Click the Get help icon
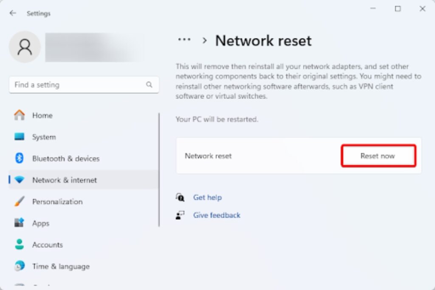Viewport: 435px width, 290px height. 180,197
